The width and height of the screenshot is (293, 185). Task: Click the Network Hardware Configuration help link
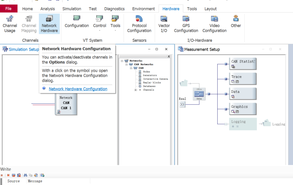tap(78, 89)
